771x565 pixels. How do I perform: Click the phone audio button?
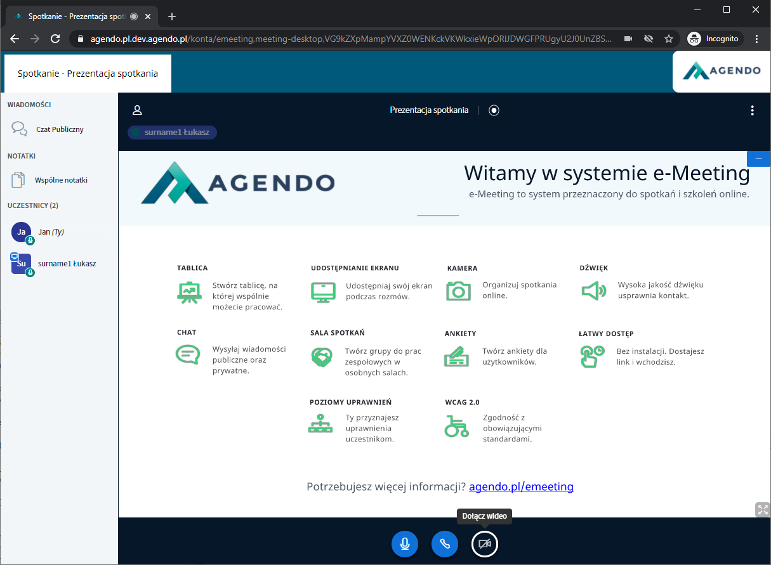tap(445, 544)
